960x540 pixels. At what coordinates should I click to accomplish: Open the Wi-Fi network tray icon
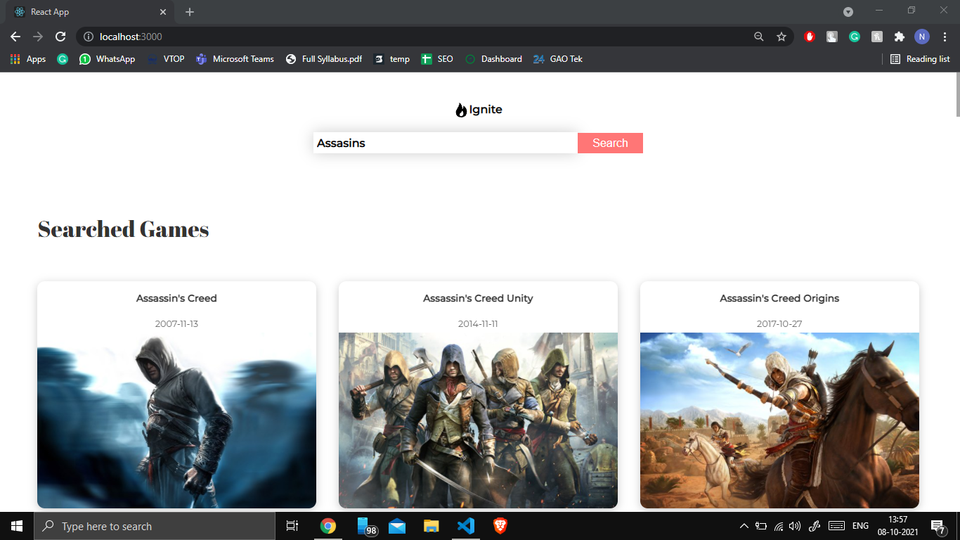[x=779, y=526]
